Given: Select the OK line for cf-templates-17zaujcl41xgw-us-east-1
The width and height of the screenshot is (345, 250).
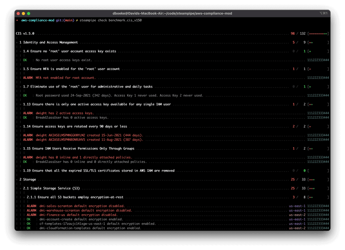Looking at the screenshot, I should point(92,223).
